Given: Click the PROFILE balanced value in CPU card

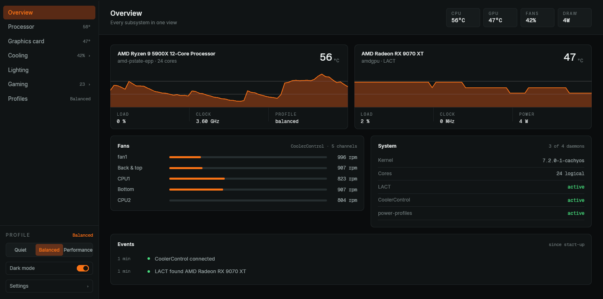Looking at the screenshot, I should 287,121.
